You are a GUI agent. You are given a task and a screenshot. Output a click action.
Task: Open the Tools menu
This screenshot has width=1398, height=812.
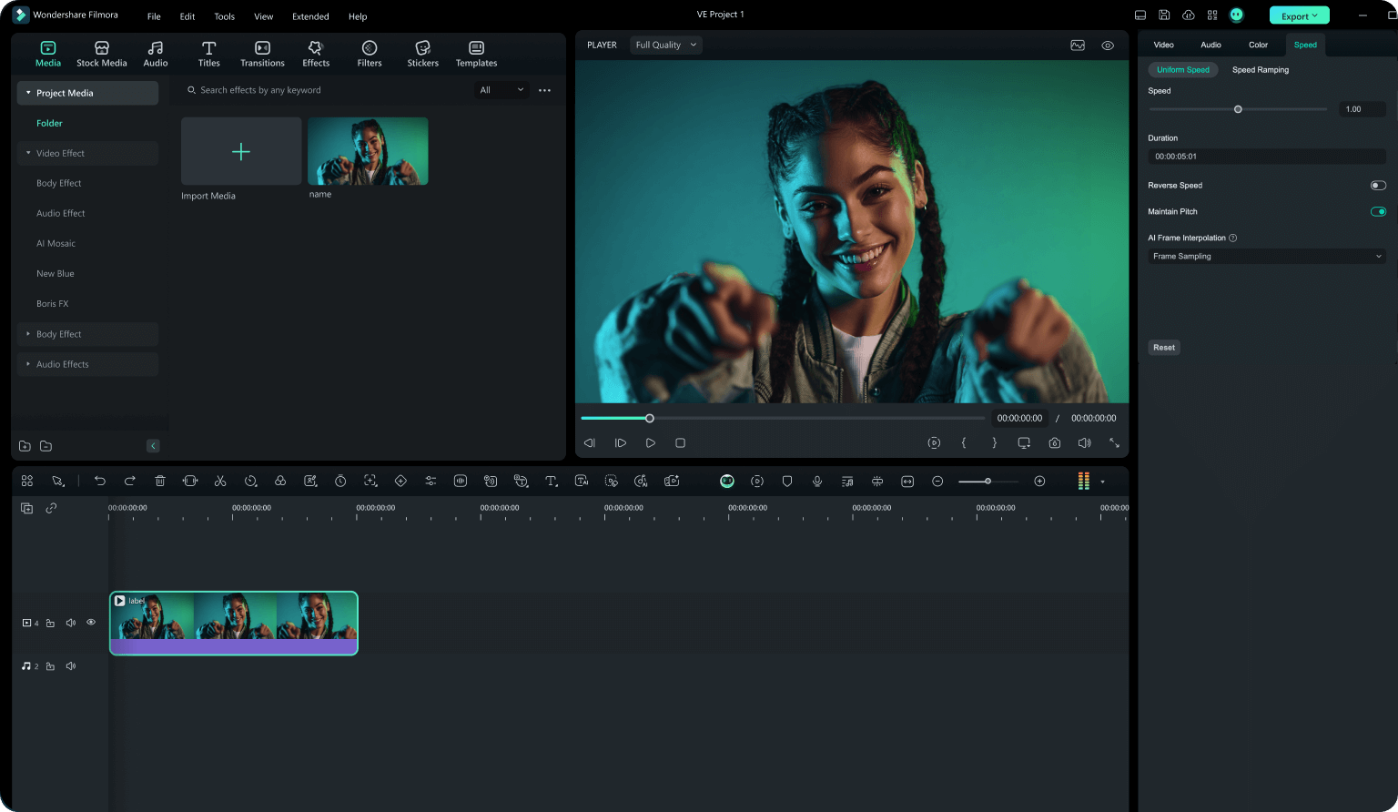click(x=224, y=16)
